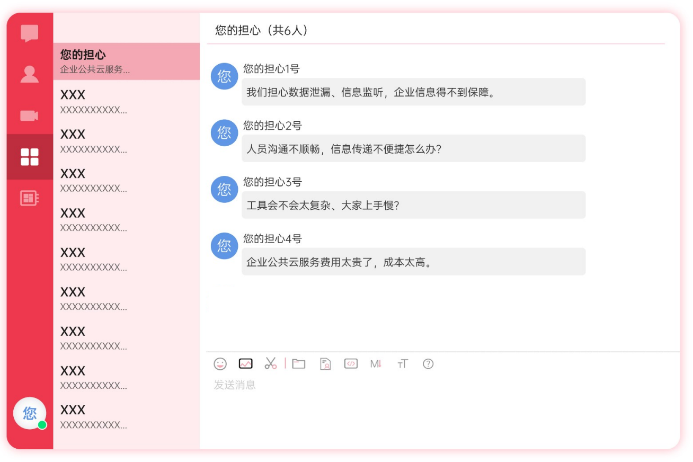Click the image upload icon

pos(246,364)
